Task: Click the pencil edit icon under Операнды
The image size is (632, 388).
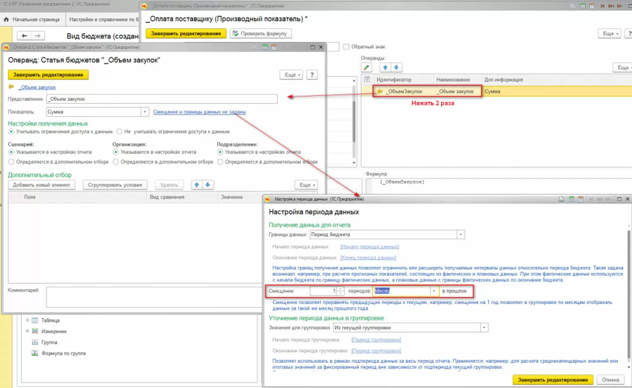Action: (366, 67)
